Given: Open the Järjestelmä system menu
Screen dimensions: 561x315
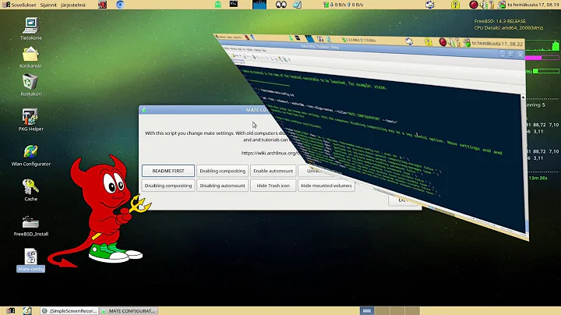Looking at the screenshot, I should pyautogui.click(x=73, y=5).
